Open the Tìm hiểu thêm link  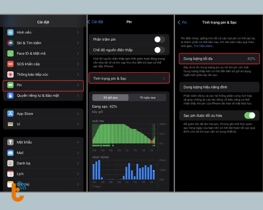(204, 46)
